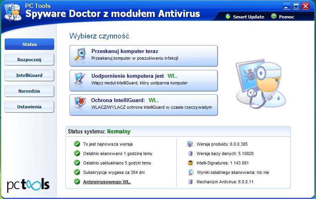The height and width of the screenshot is (199, 316).
Task: Click 'Ostatnio uaktualniano 5 godzin temu' text
Action: point(117,163)
